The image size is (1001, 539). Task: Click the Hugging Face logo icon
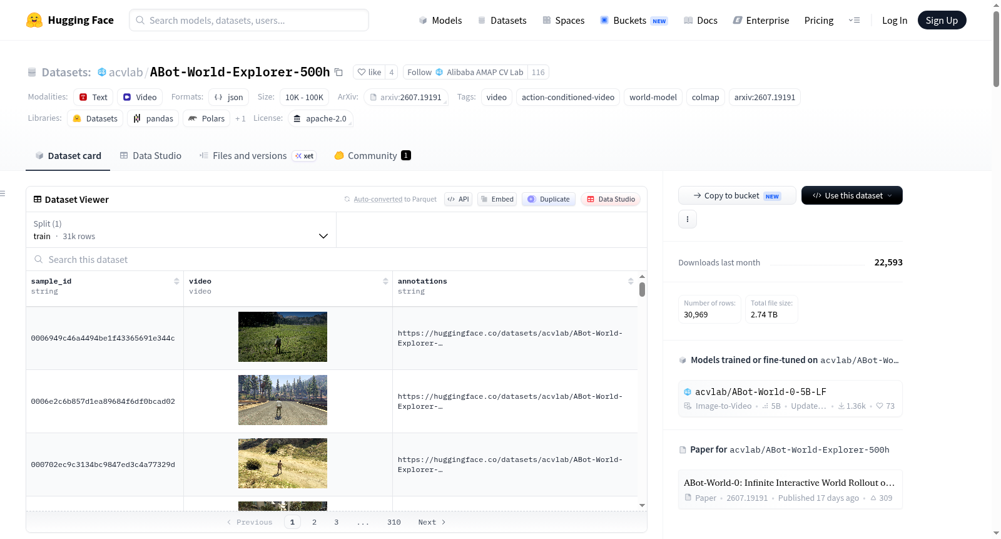pos(34,20)
